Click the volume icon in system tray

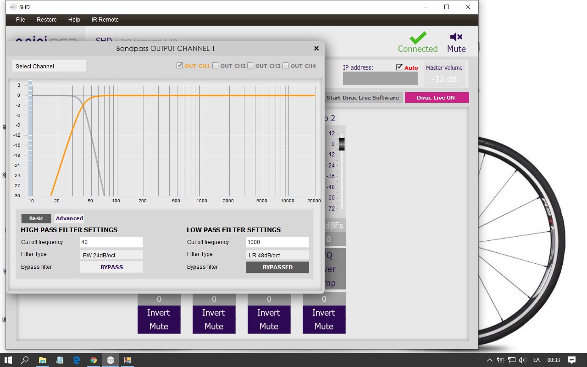point(523,360)
